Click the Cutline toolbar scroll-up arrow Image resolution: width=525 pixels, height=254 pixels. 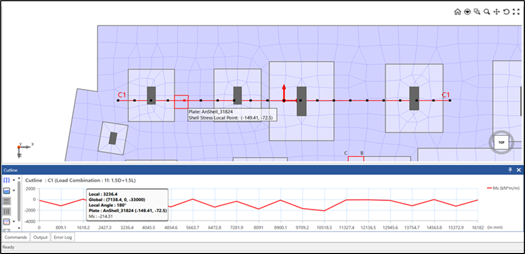click(x=19, y=179)
